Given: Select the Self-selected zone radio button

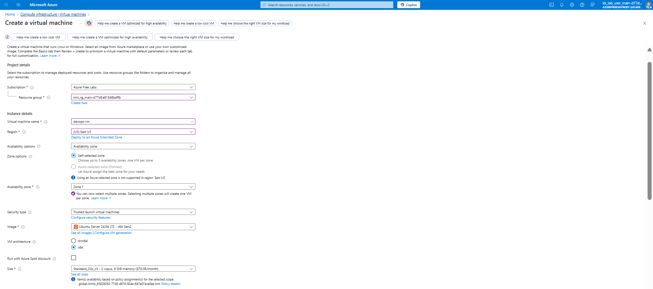Looking at the screenshot, I should (x=74, y=155).
